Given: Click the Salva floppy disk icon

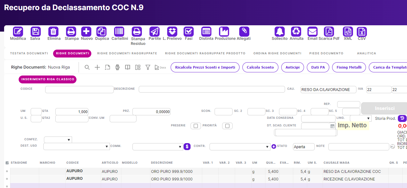Looking at the screenshot, I should tap(35, 32).
